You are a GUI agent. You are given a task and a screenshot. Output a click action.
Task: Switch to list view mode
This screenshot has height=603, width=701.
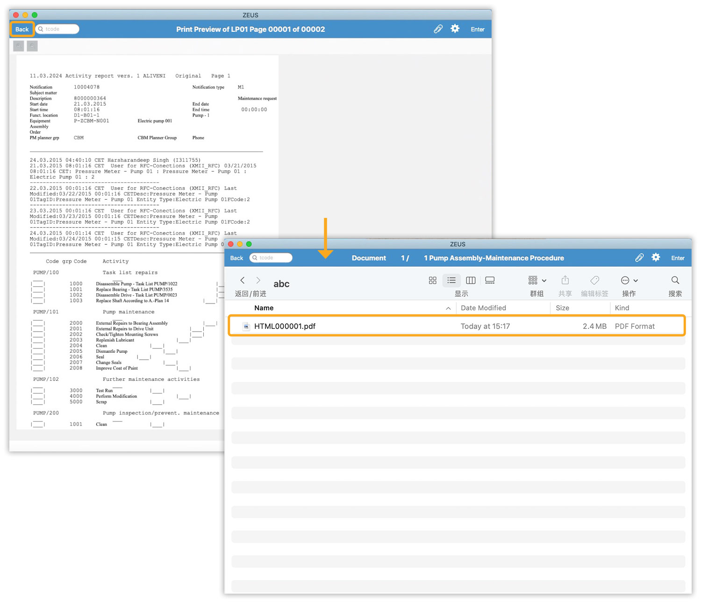coord(451,280)
